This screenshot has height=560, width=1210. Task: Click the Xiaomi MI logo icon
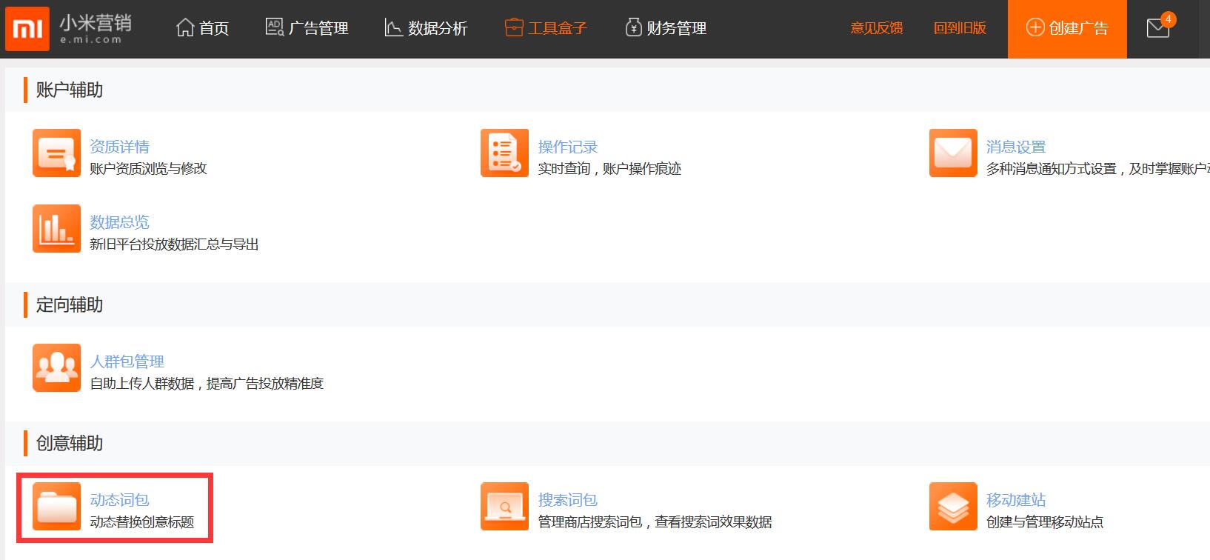click(27, 29)
